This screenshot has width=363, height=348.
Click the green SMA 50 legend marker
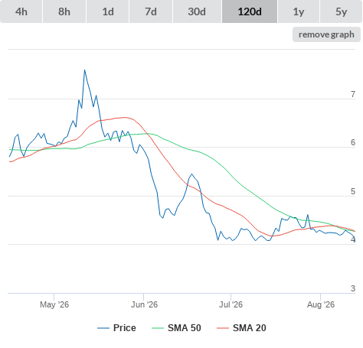158,328
